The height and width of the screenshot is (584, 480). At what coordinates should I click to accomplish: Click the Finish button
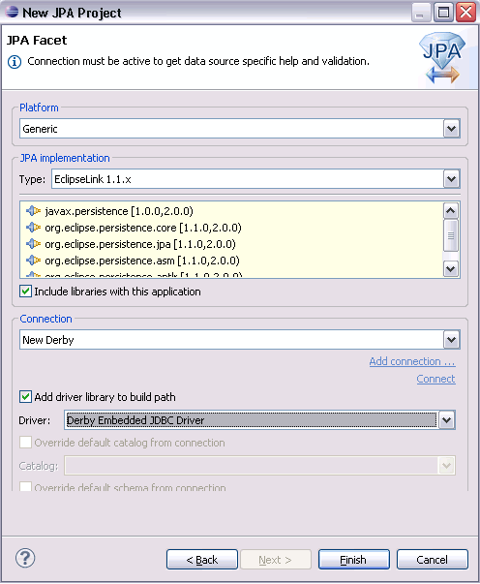(353, 560)
